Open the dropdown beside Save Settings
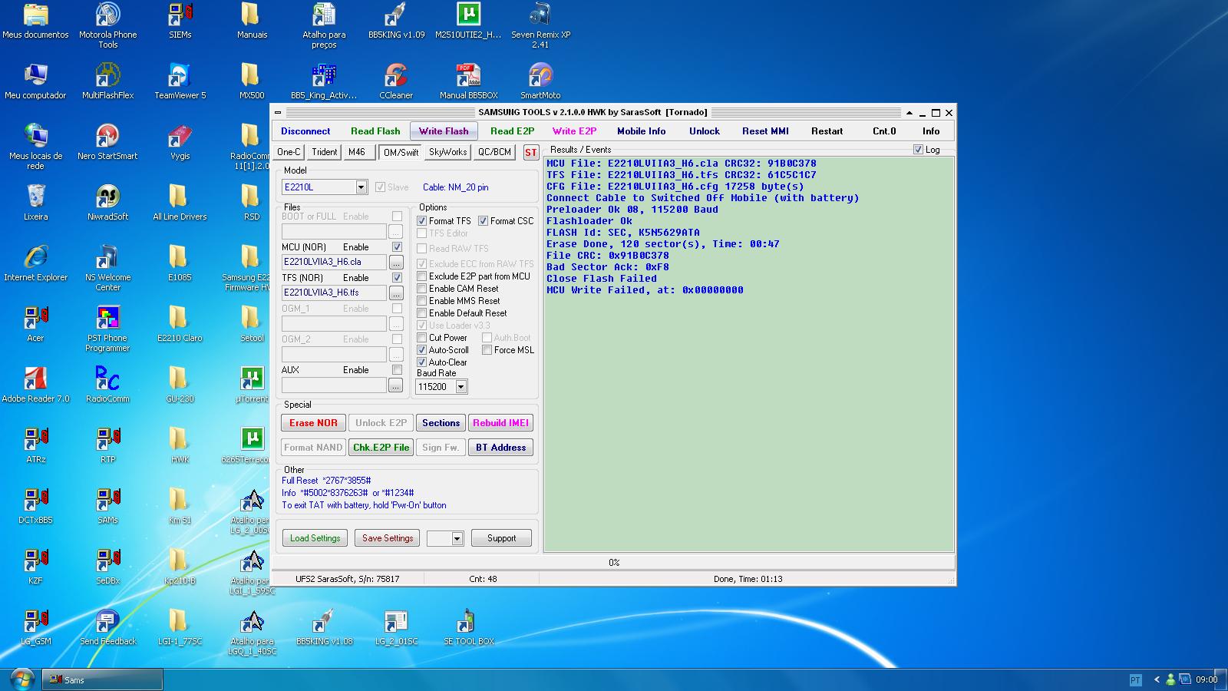 457,538
